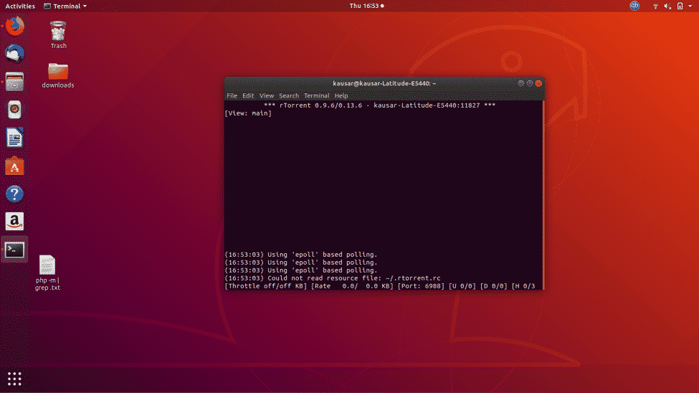Show Applications grid

[x=14, y=379]
